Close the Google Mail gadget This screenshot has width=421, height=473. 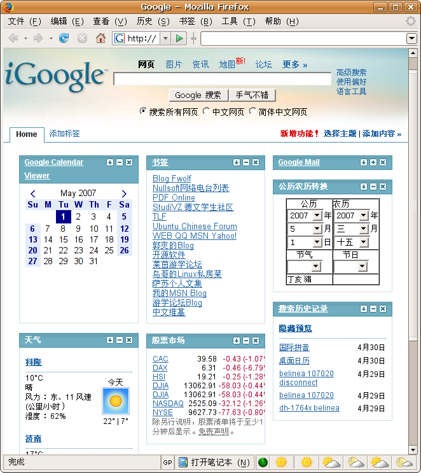[x=383, y=162]
